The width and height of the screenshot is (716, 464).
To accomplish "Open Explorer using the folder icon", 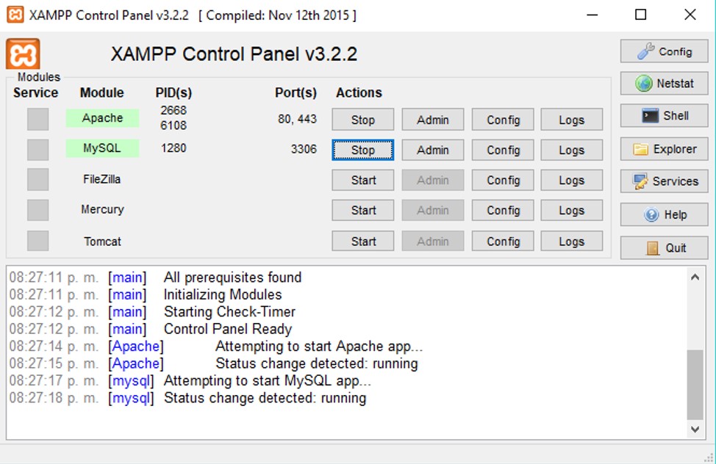I will click(x=664, y=149).
